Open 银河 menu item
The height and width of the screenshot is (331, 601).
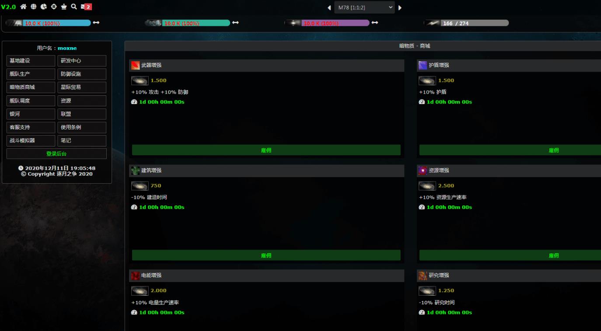(31, 114)
